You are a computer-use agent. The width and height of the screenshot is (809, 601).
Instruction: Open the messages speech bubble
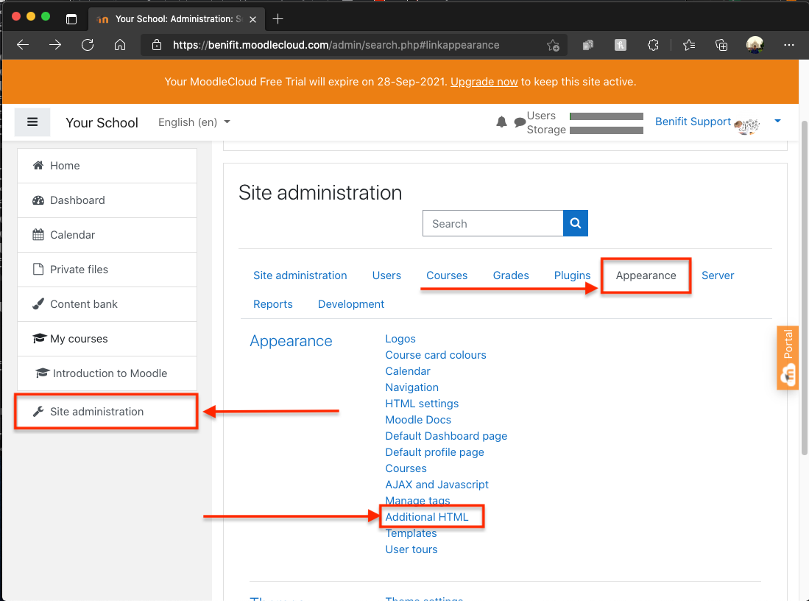[520, 122]
